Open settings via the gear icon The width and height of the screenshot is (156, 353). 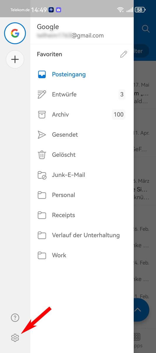(x=15, y=338)
